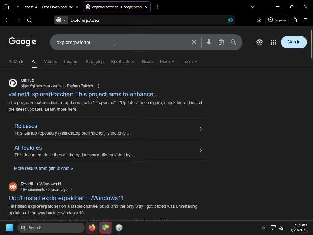The width and height of the screenshot is (313, 235).
Task: Switch to AI Mode results
Action: pyautogui.click(x=17, y=62)
